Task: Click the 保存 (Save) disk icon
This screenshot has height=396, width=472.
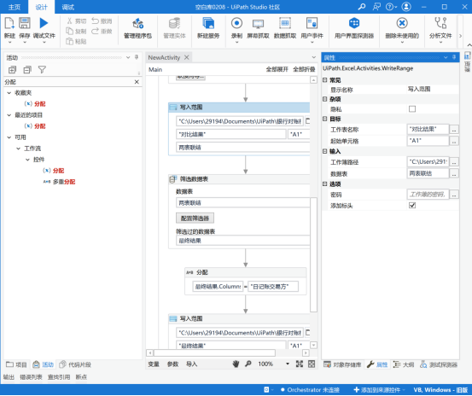Action: 25,23
